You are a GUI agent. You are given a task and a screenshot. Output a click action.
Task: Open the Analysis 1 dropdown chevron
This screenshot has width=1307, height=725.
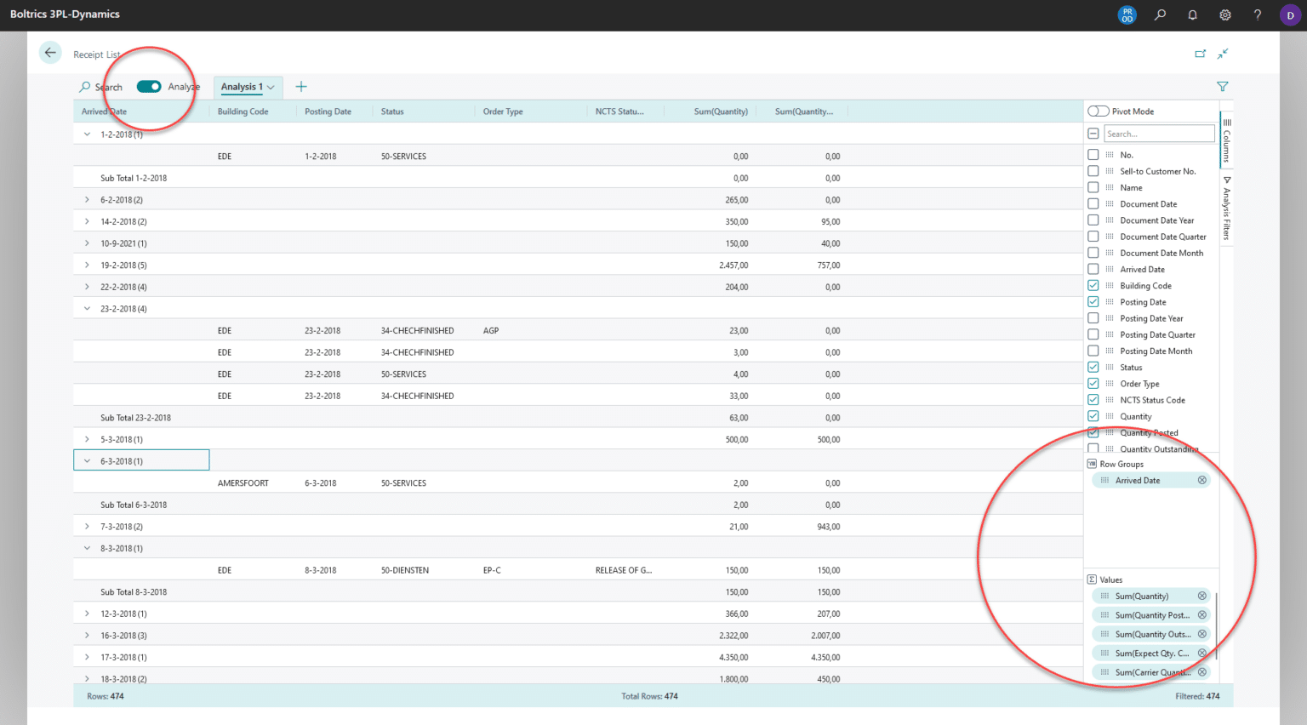[271, 87]
